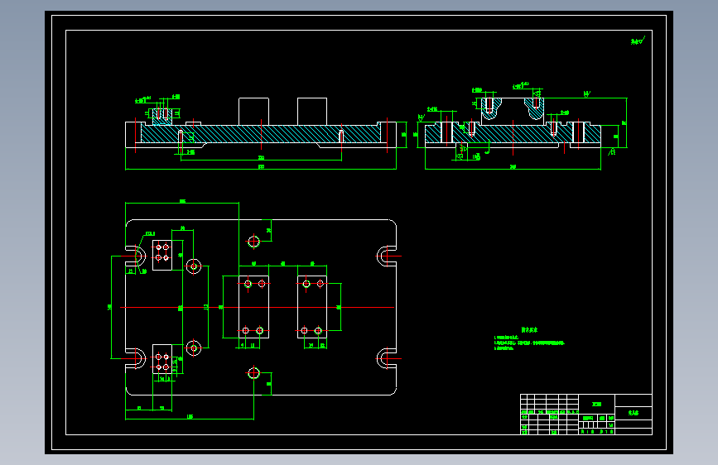Screen dimensions: 718x465
Task: Select the lower-left four-hole block in plan view
Action: [x=162, y=359]
